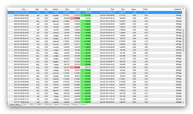Click the eurgbp symbol cell
The image size is (193, 114).
coord(56,15)
